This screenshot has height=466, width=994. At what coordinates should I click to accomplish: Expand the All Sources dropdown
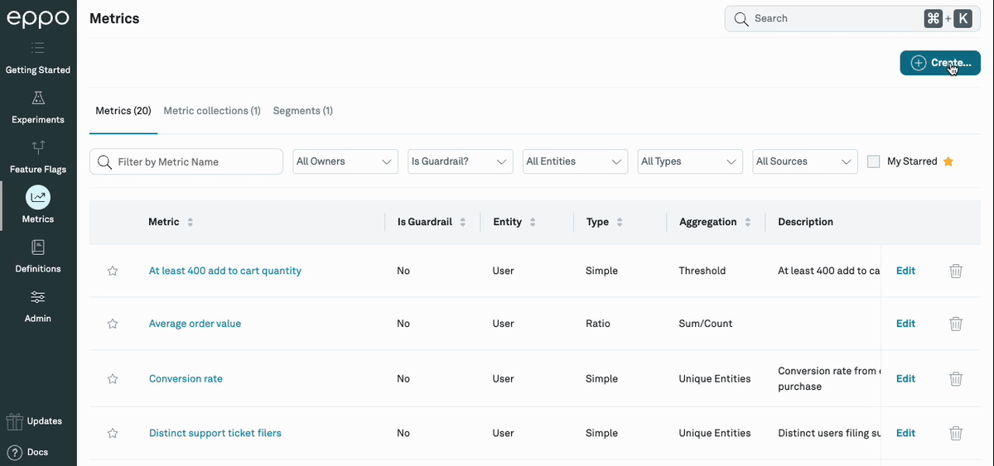(x=804, y=161)
